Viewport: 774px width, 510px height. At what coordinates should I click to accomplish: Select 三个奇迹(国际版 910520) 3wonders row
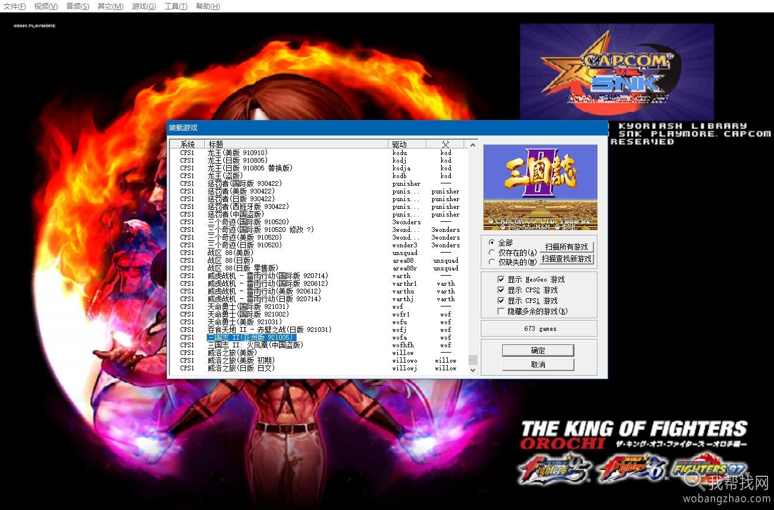[319, 222]
